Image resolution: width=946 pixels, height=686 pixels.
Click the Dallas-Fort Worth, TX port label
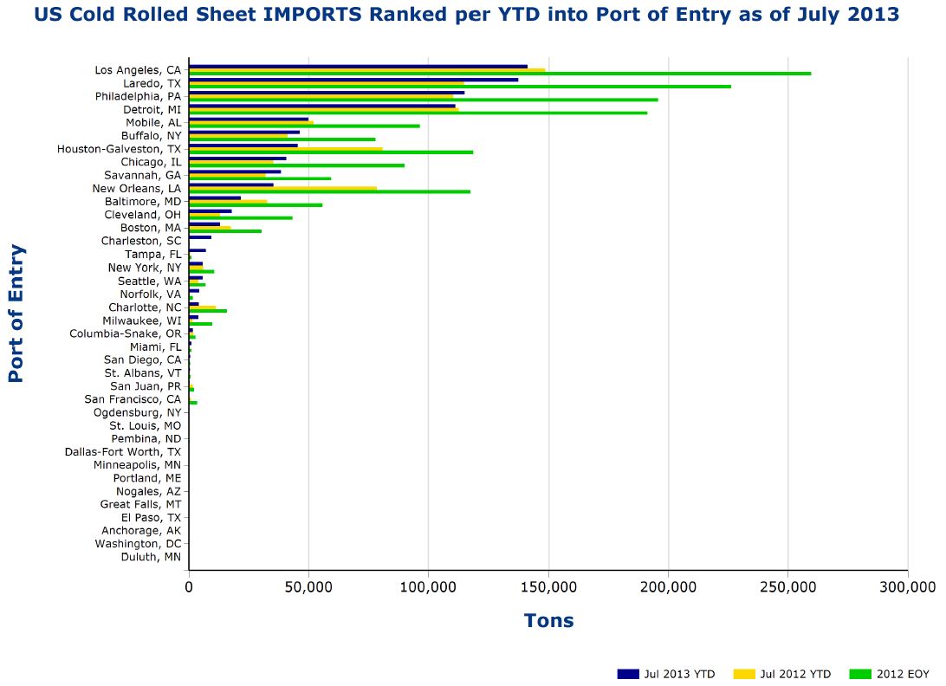click(x=123, y=451)
